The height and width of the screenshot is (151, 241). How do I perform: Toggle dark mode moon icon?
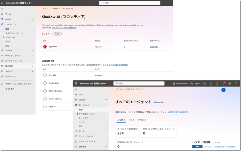217,83
